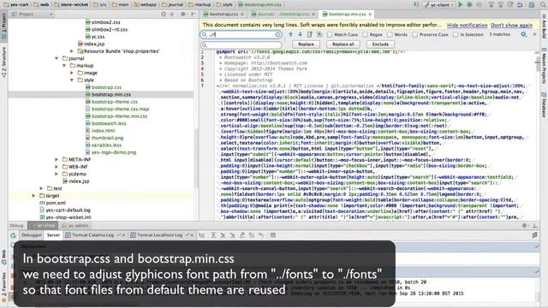Image resolution: width=548 pixels, height=308 pixels.
Task: Collapse the style folder
Action: [x=72, y=80]
